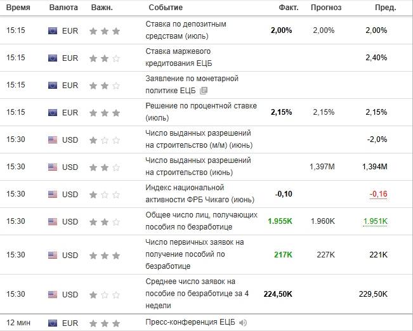Click the Валюта column header
The width and height of the screenshot is (413, 331).
[x=63, y=8]
